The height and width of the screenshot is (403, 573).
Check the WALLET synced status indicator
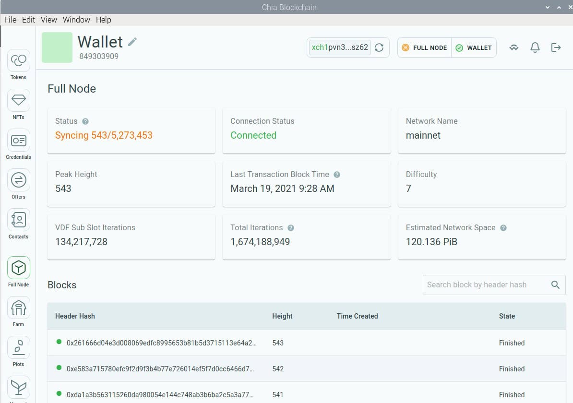474,47
